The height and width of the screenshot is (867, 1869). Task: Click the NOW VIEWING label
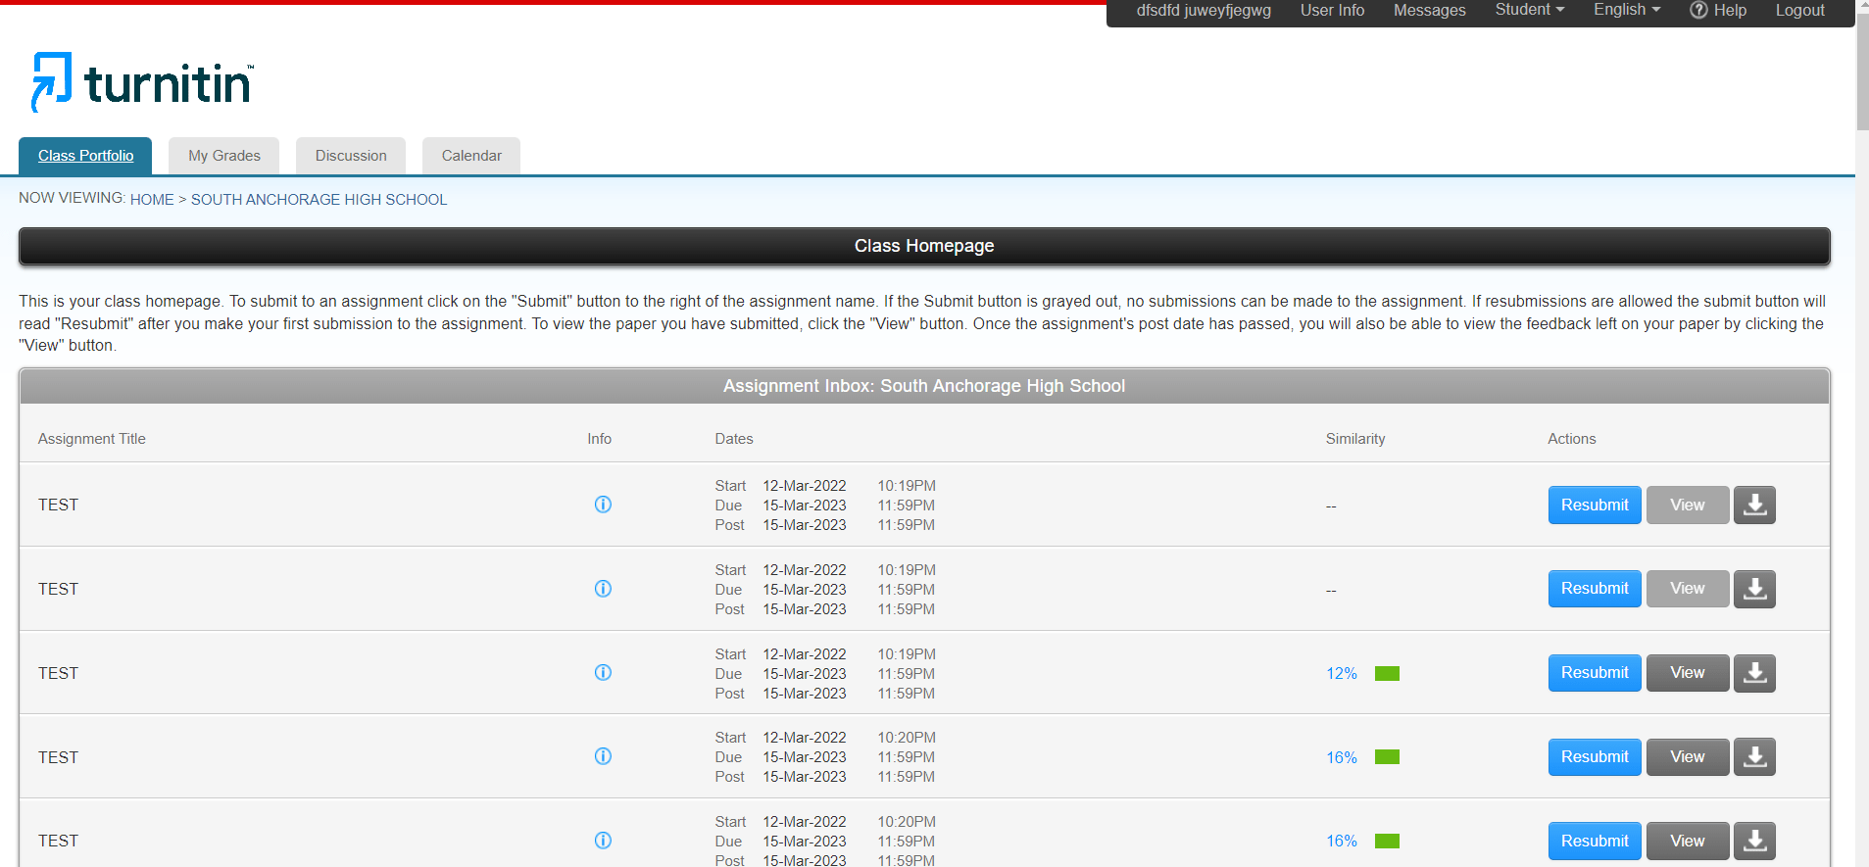tap(73, 198)
